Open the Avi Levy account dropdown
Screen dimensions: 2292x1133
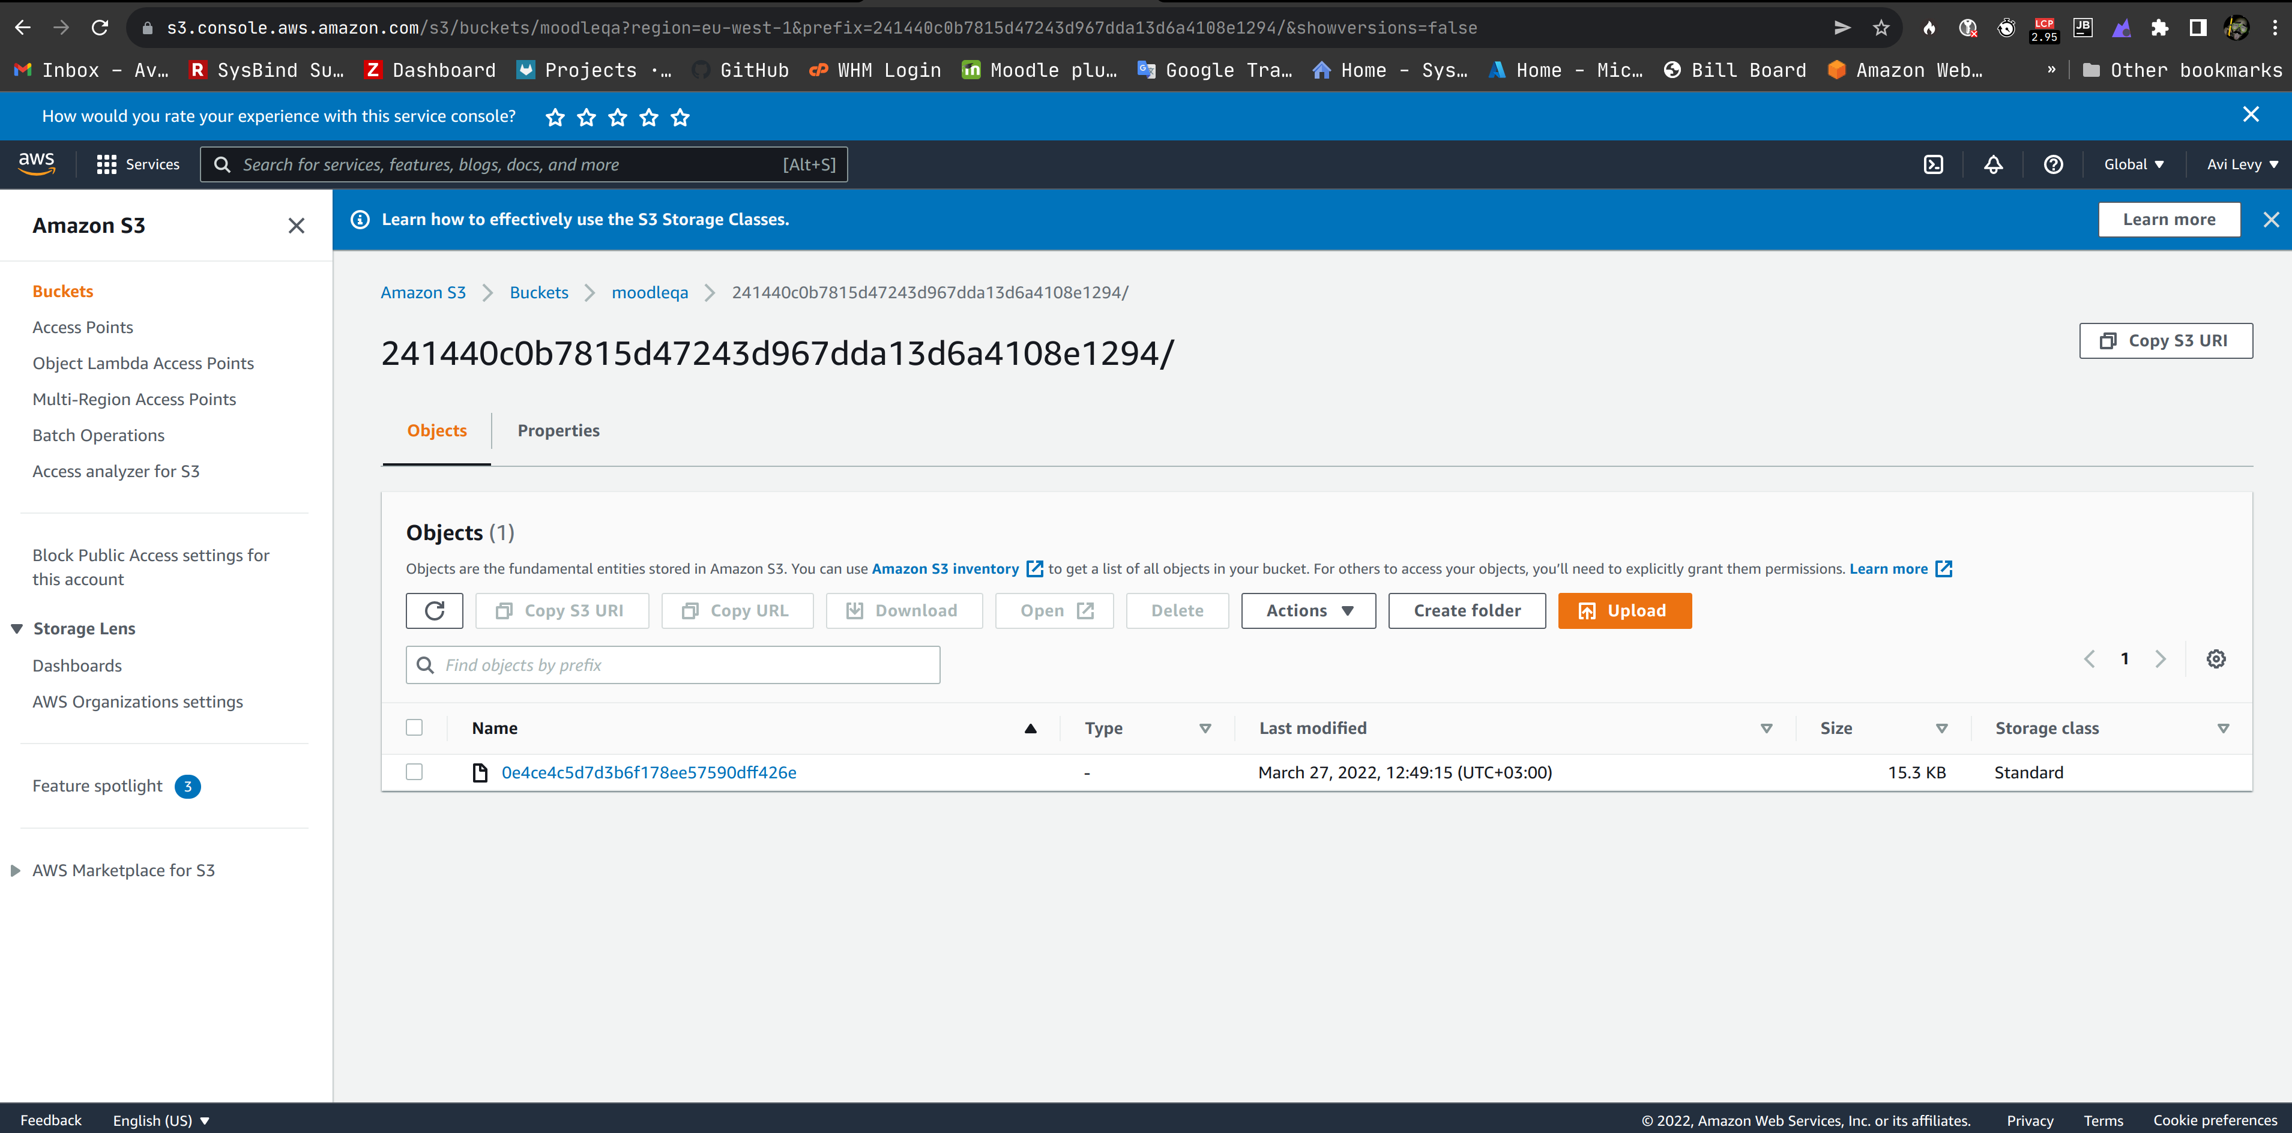pos(2242,164)
